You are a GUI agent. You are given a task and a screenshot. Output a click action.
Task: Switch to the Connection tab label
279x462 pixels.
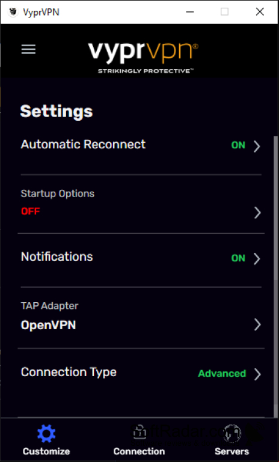pos(139,451)
